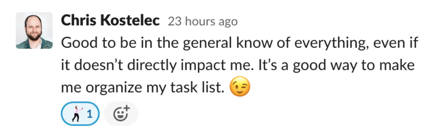Open the 23 hours ago timestamp link
This screenshot has height=134, width=442.
[x=203, y=22]
